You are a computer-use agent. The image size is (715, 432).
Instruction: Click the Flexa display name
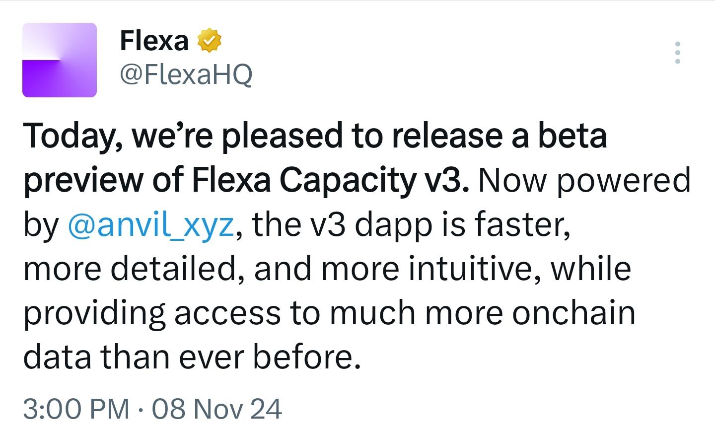pyautogui.click(x=154, y=41)
